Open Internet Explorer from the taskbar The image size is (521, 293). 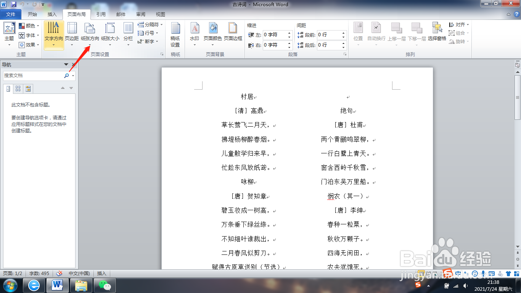[x=34, y=285]
